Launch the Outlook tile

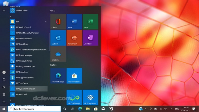click(x=58, y=38)
